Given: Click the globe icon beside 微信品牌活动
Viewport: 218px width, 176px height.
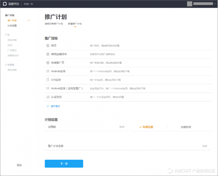Looking at the screenshot, I should coord(48,54).
